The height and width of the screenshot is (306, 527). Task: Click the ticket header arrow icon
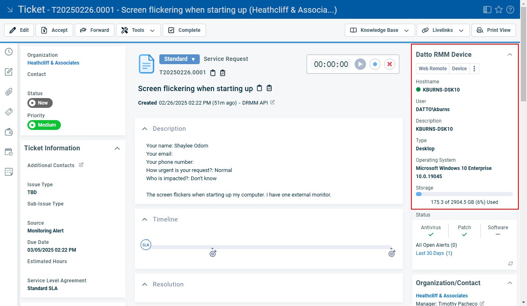point(10,9)
